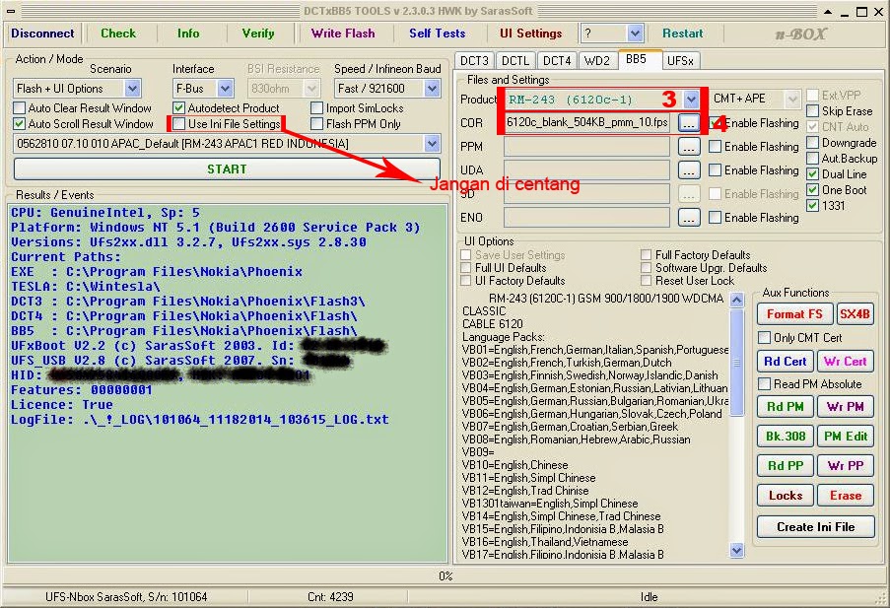Click language list scroll down arrow
Image resolution: width=890 pixels, height=608 pixels.
coord(737,550)
